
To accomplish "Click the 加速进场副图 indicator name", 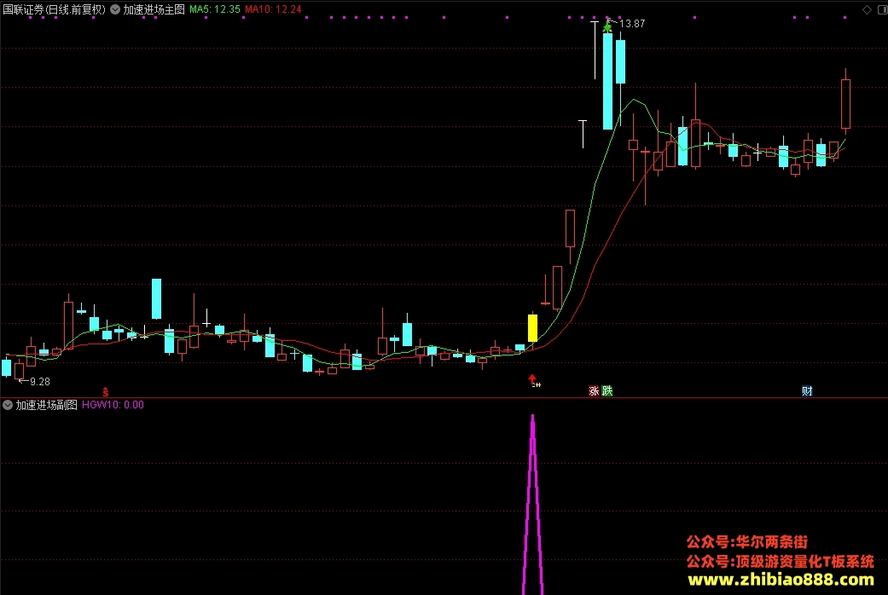I will 46,405.
